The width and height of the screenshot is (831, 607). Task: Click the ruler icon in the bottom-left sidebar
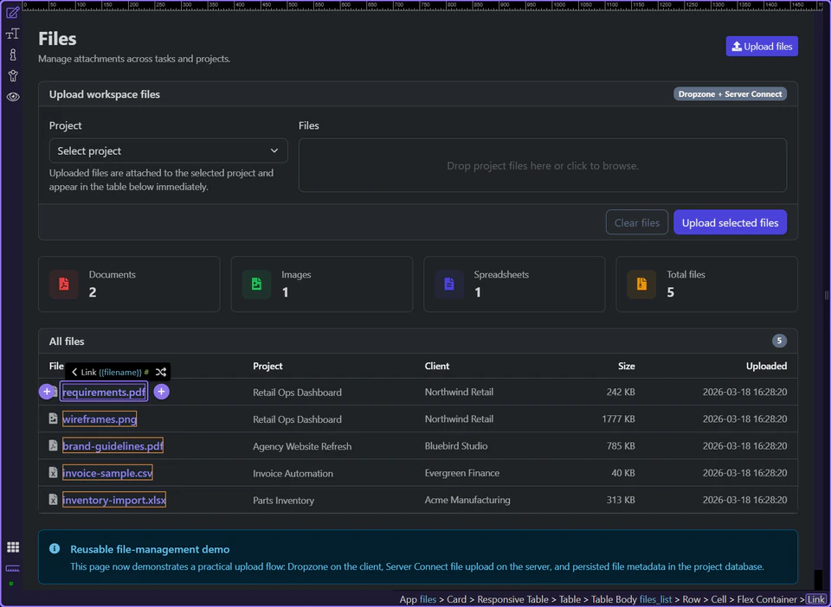(x=12, y=569)
